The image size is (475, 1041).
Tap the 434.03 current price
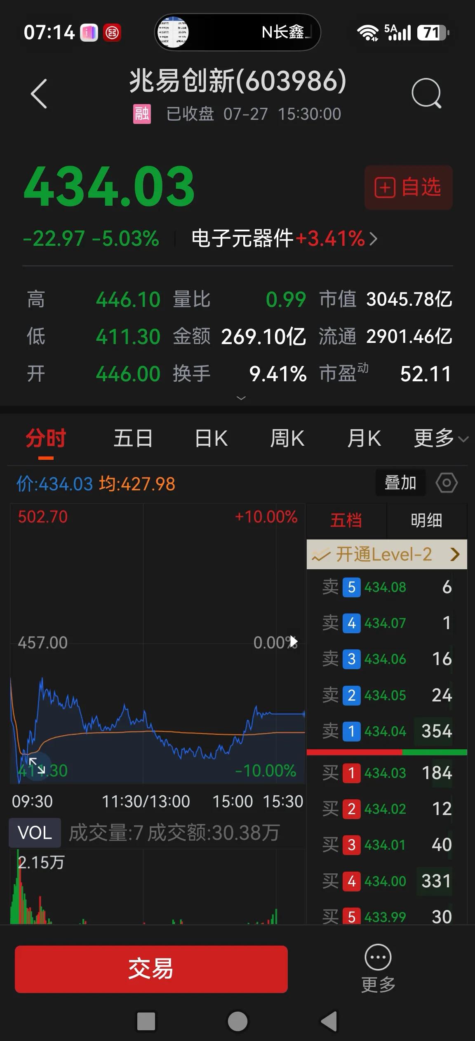(109, 186)
